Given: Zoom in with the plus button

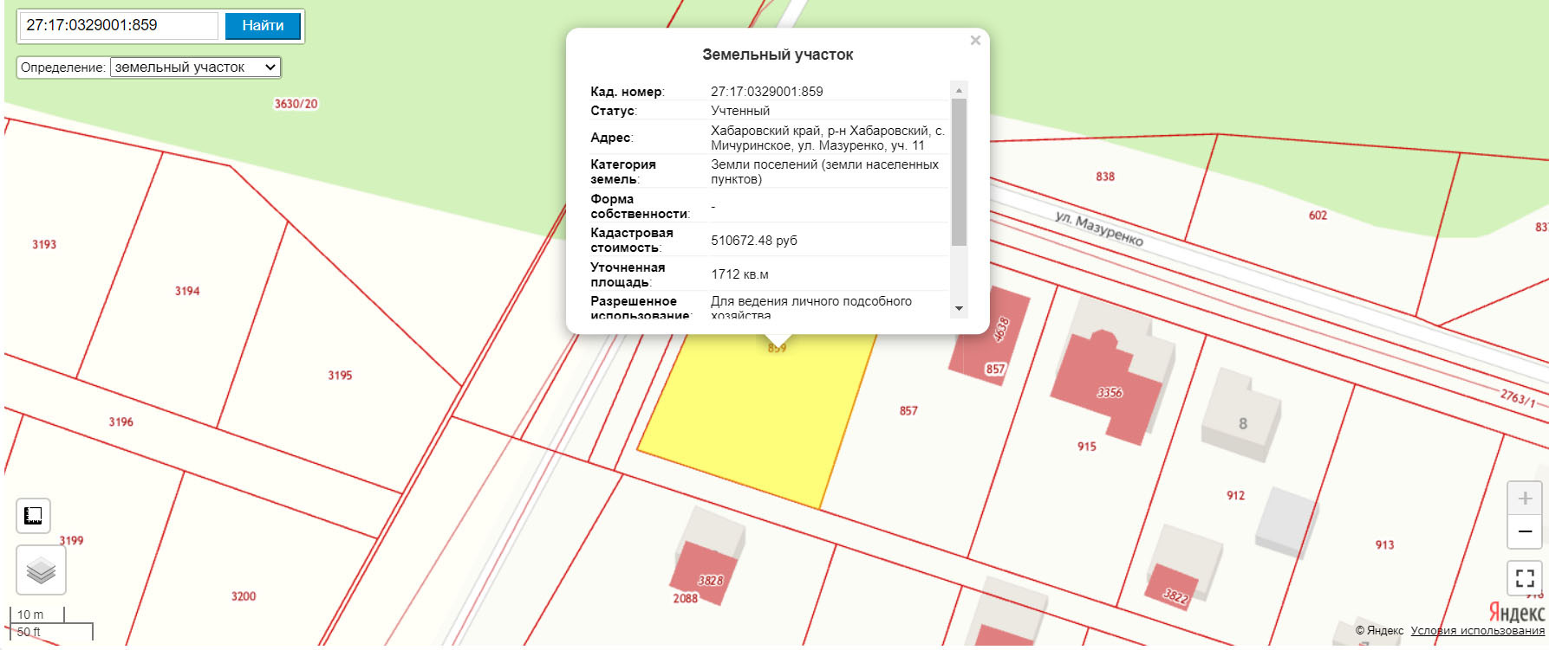Looking at the screenshot, I should coord(1525,499).
